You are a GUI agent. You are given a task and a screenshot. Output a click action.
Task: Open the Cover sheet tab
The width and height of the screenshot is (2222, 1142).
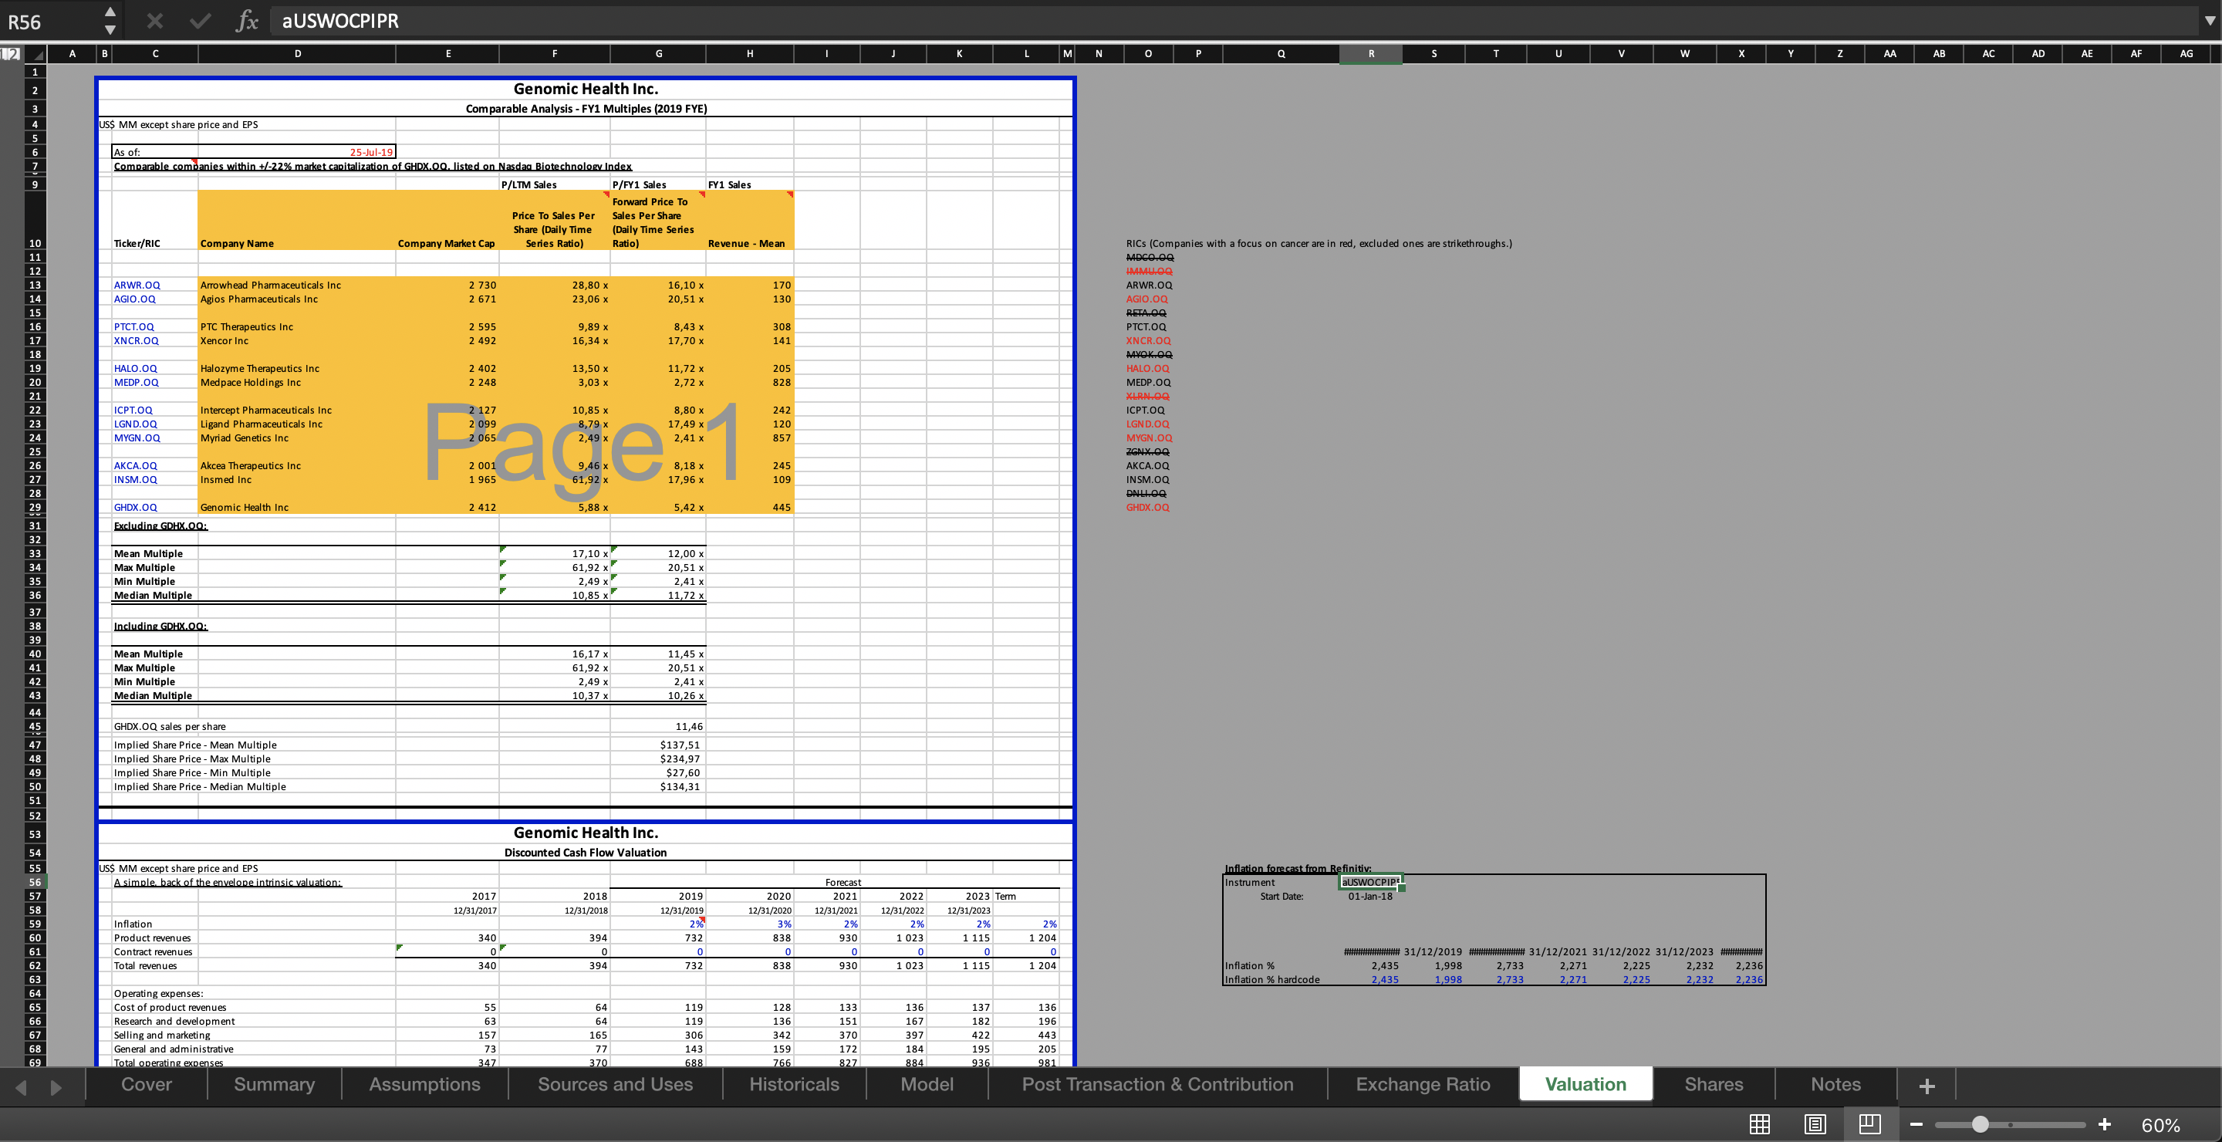click(147, 1084)
